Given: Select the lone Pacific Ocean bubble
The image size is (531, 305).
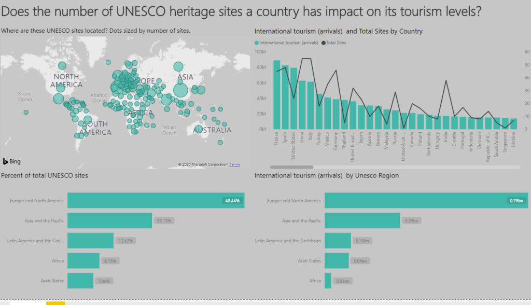Looking at the screenshot, I should pyautogui.click(x=26, y=112).
